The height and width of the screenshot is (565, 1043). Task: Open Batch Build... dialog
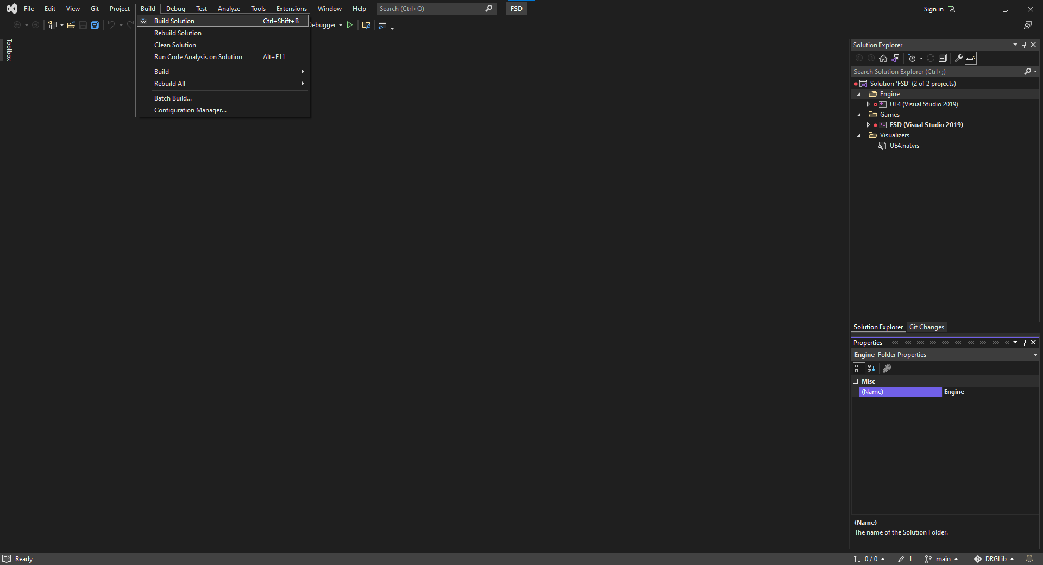(223, 98)
